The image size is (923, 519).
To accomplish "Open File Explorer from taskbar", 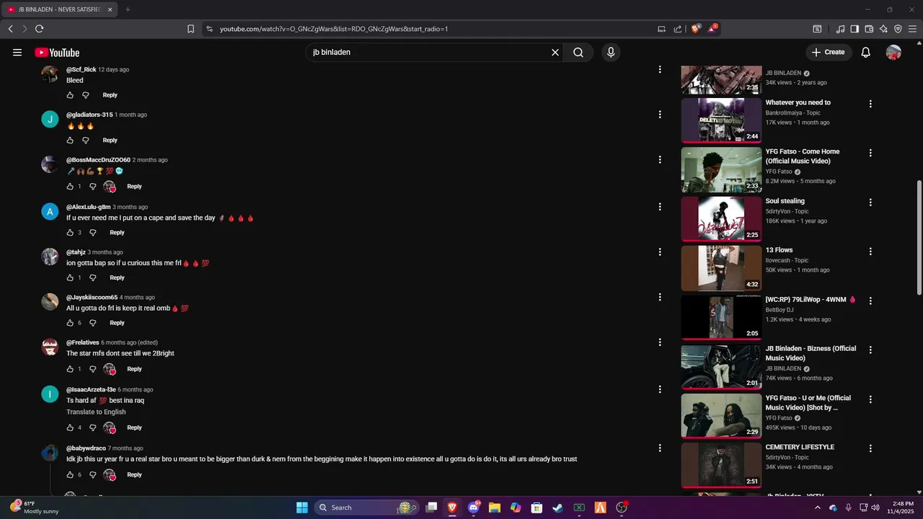I will [495, 507].
